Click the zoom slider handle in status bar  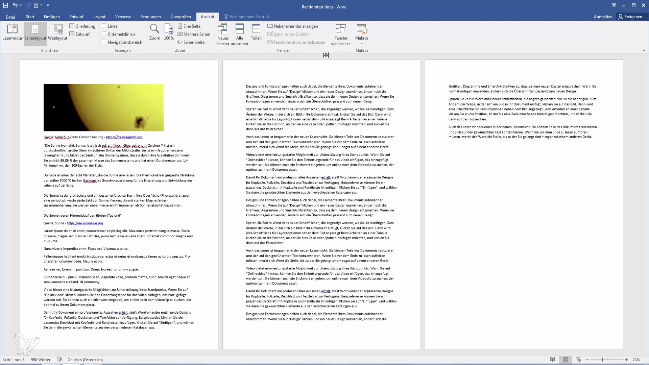coord(602,360)
